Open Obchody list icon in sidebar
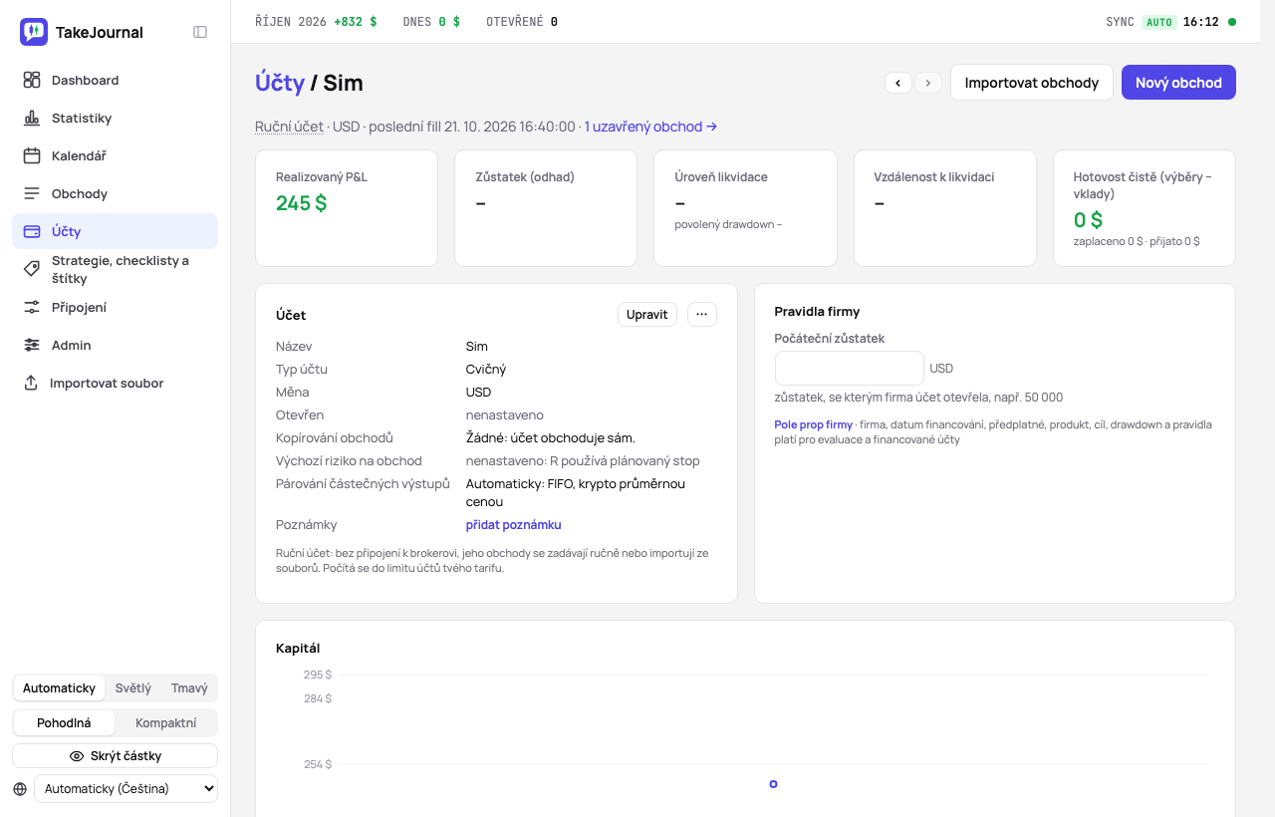Image resolution: width=1275 pixels, height=817 pixels. click(x=32, y=193)
